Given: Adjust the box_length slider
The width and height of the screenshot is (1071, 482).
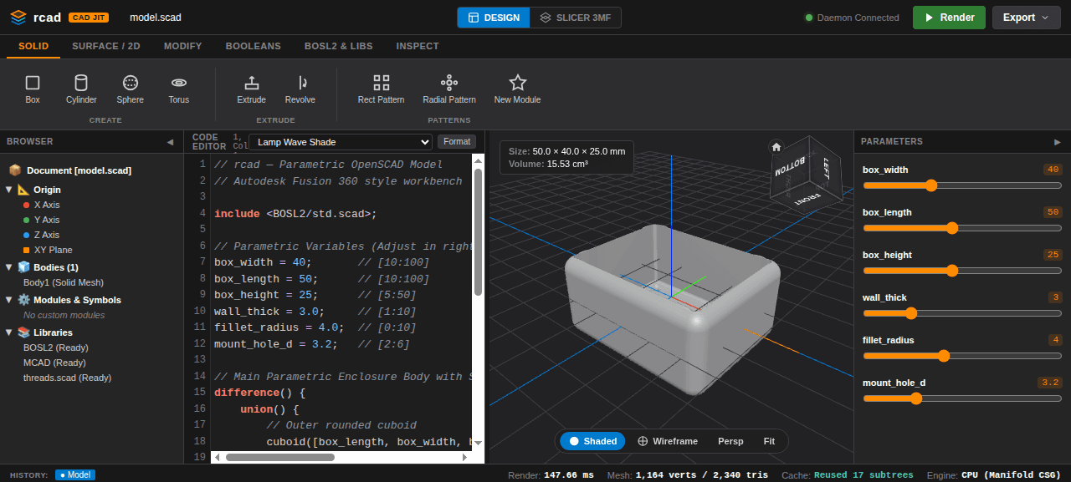Looking at the screenshot, I should (x=962, y=228).
